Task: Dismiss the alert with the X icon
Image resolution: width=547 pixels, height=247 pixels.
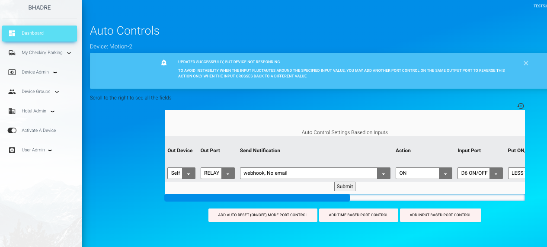Action: click(526, 63)
